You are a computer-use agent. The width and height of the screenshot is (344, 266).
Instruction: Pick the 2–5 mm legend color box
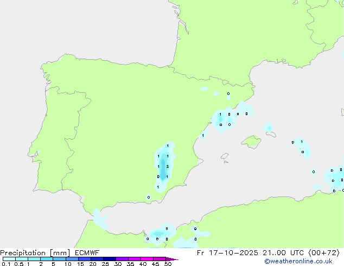click(x=47, y=259)
